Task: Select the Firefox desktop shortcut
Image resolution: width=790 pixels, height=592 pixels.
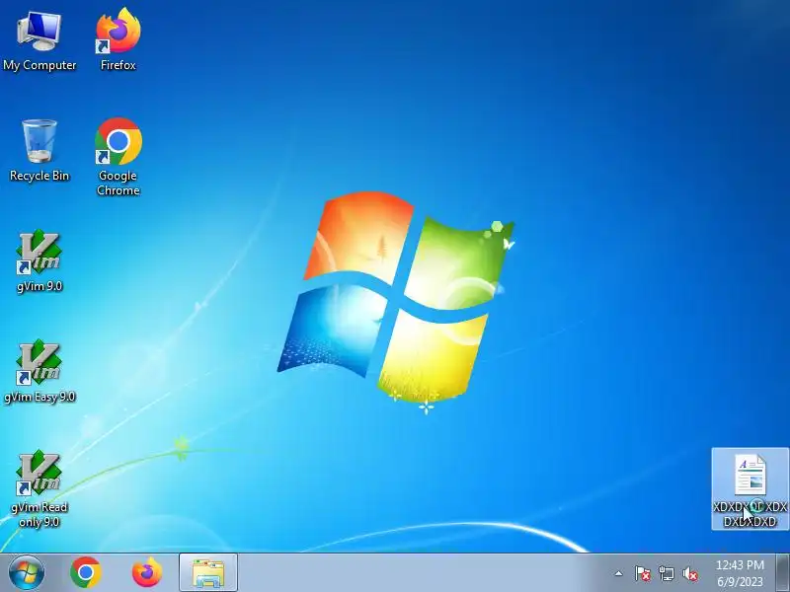Action: [x=118, y=39]
